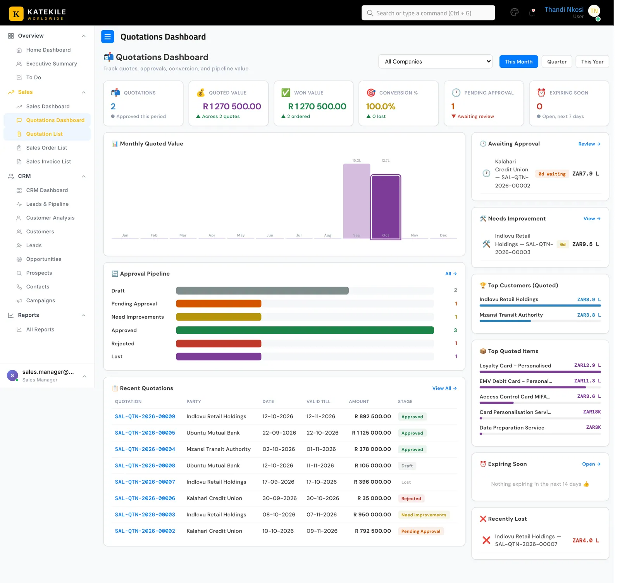The height and width of the screenshot is (583, 620).
Task: Click the To Do checklist icon
Action: 19,78
